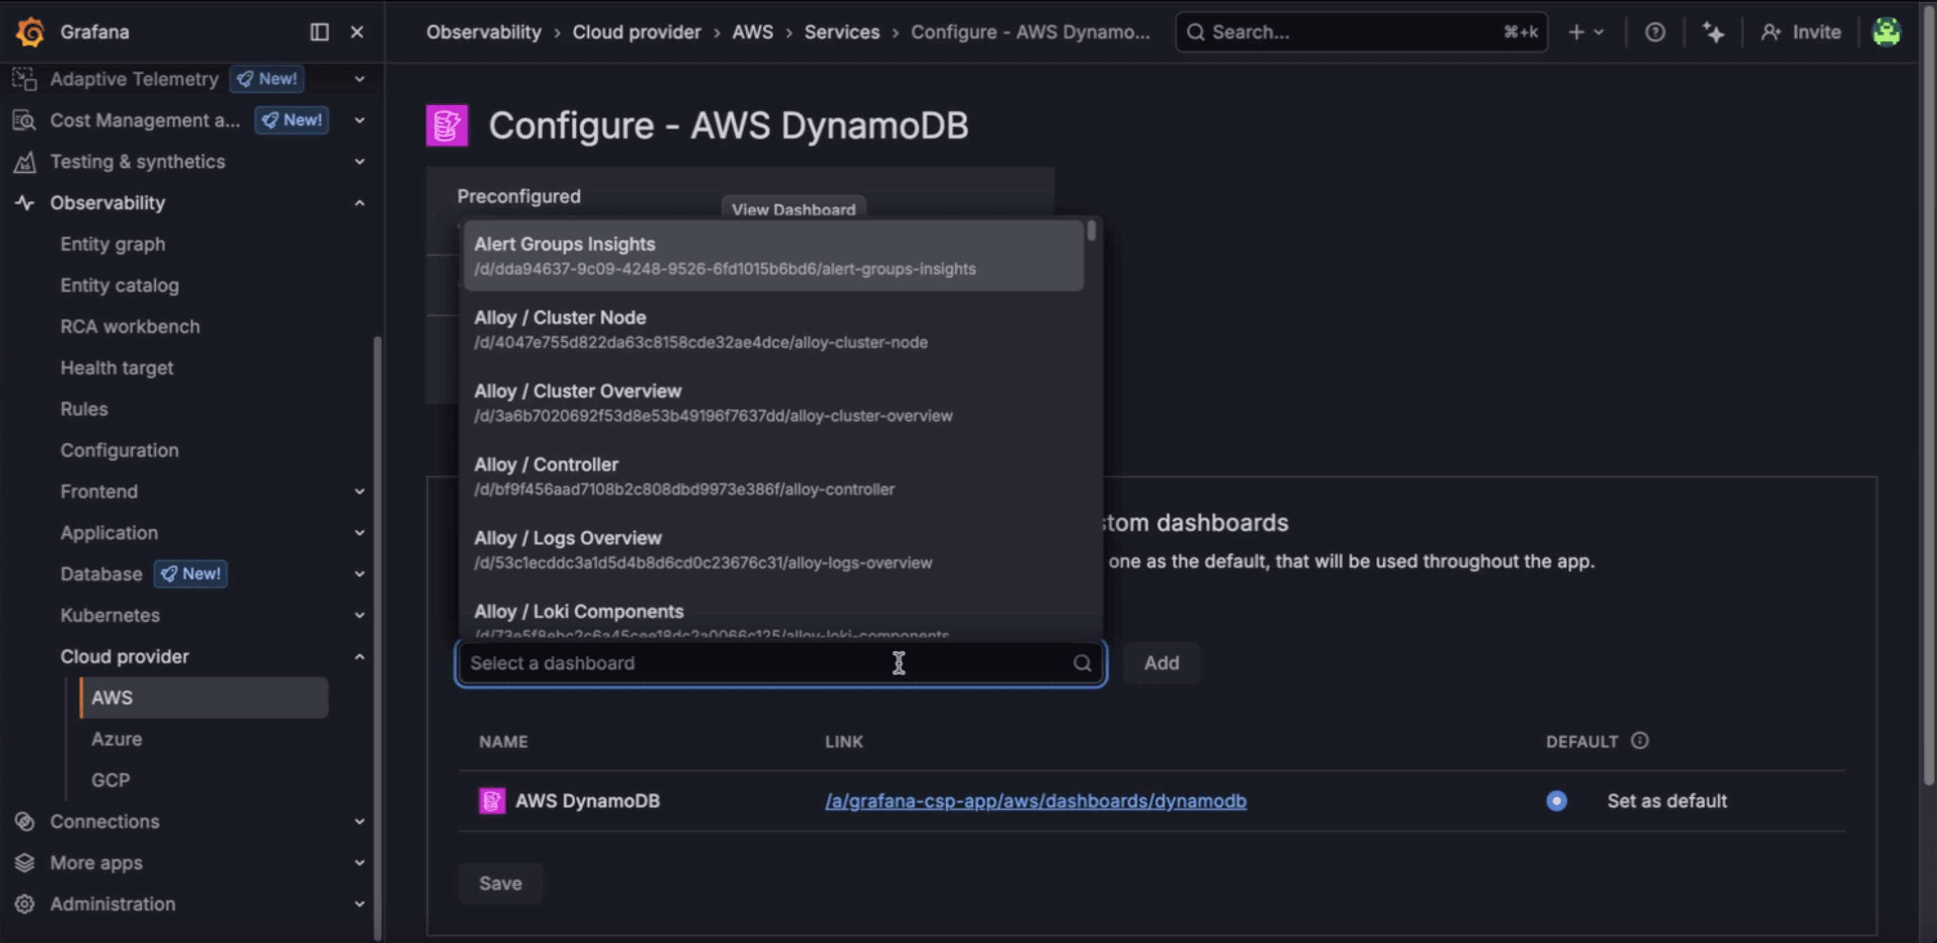Open the AI assistant sparkle icon
This screenshot has width=1937, height=943.
[1713, 32]
